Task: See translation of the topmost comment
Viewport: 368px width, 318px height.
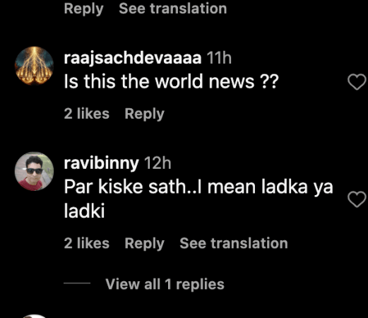Action: pyautogui.click(x=173, y=8)
